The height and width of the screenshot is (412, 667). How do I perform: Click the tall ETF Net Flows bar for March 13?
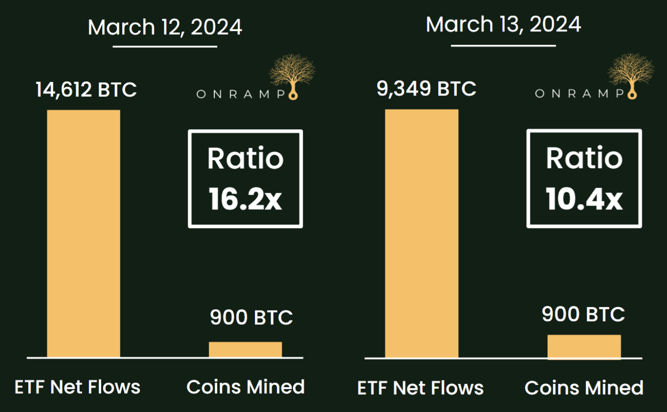422,234
